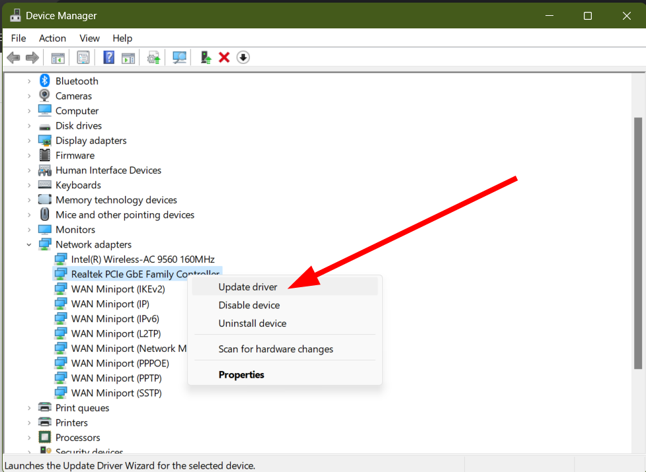Viewport: 646px width, 472px height.
Task: Choose Properties from context menu
Action: [x=285, y=374]
